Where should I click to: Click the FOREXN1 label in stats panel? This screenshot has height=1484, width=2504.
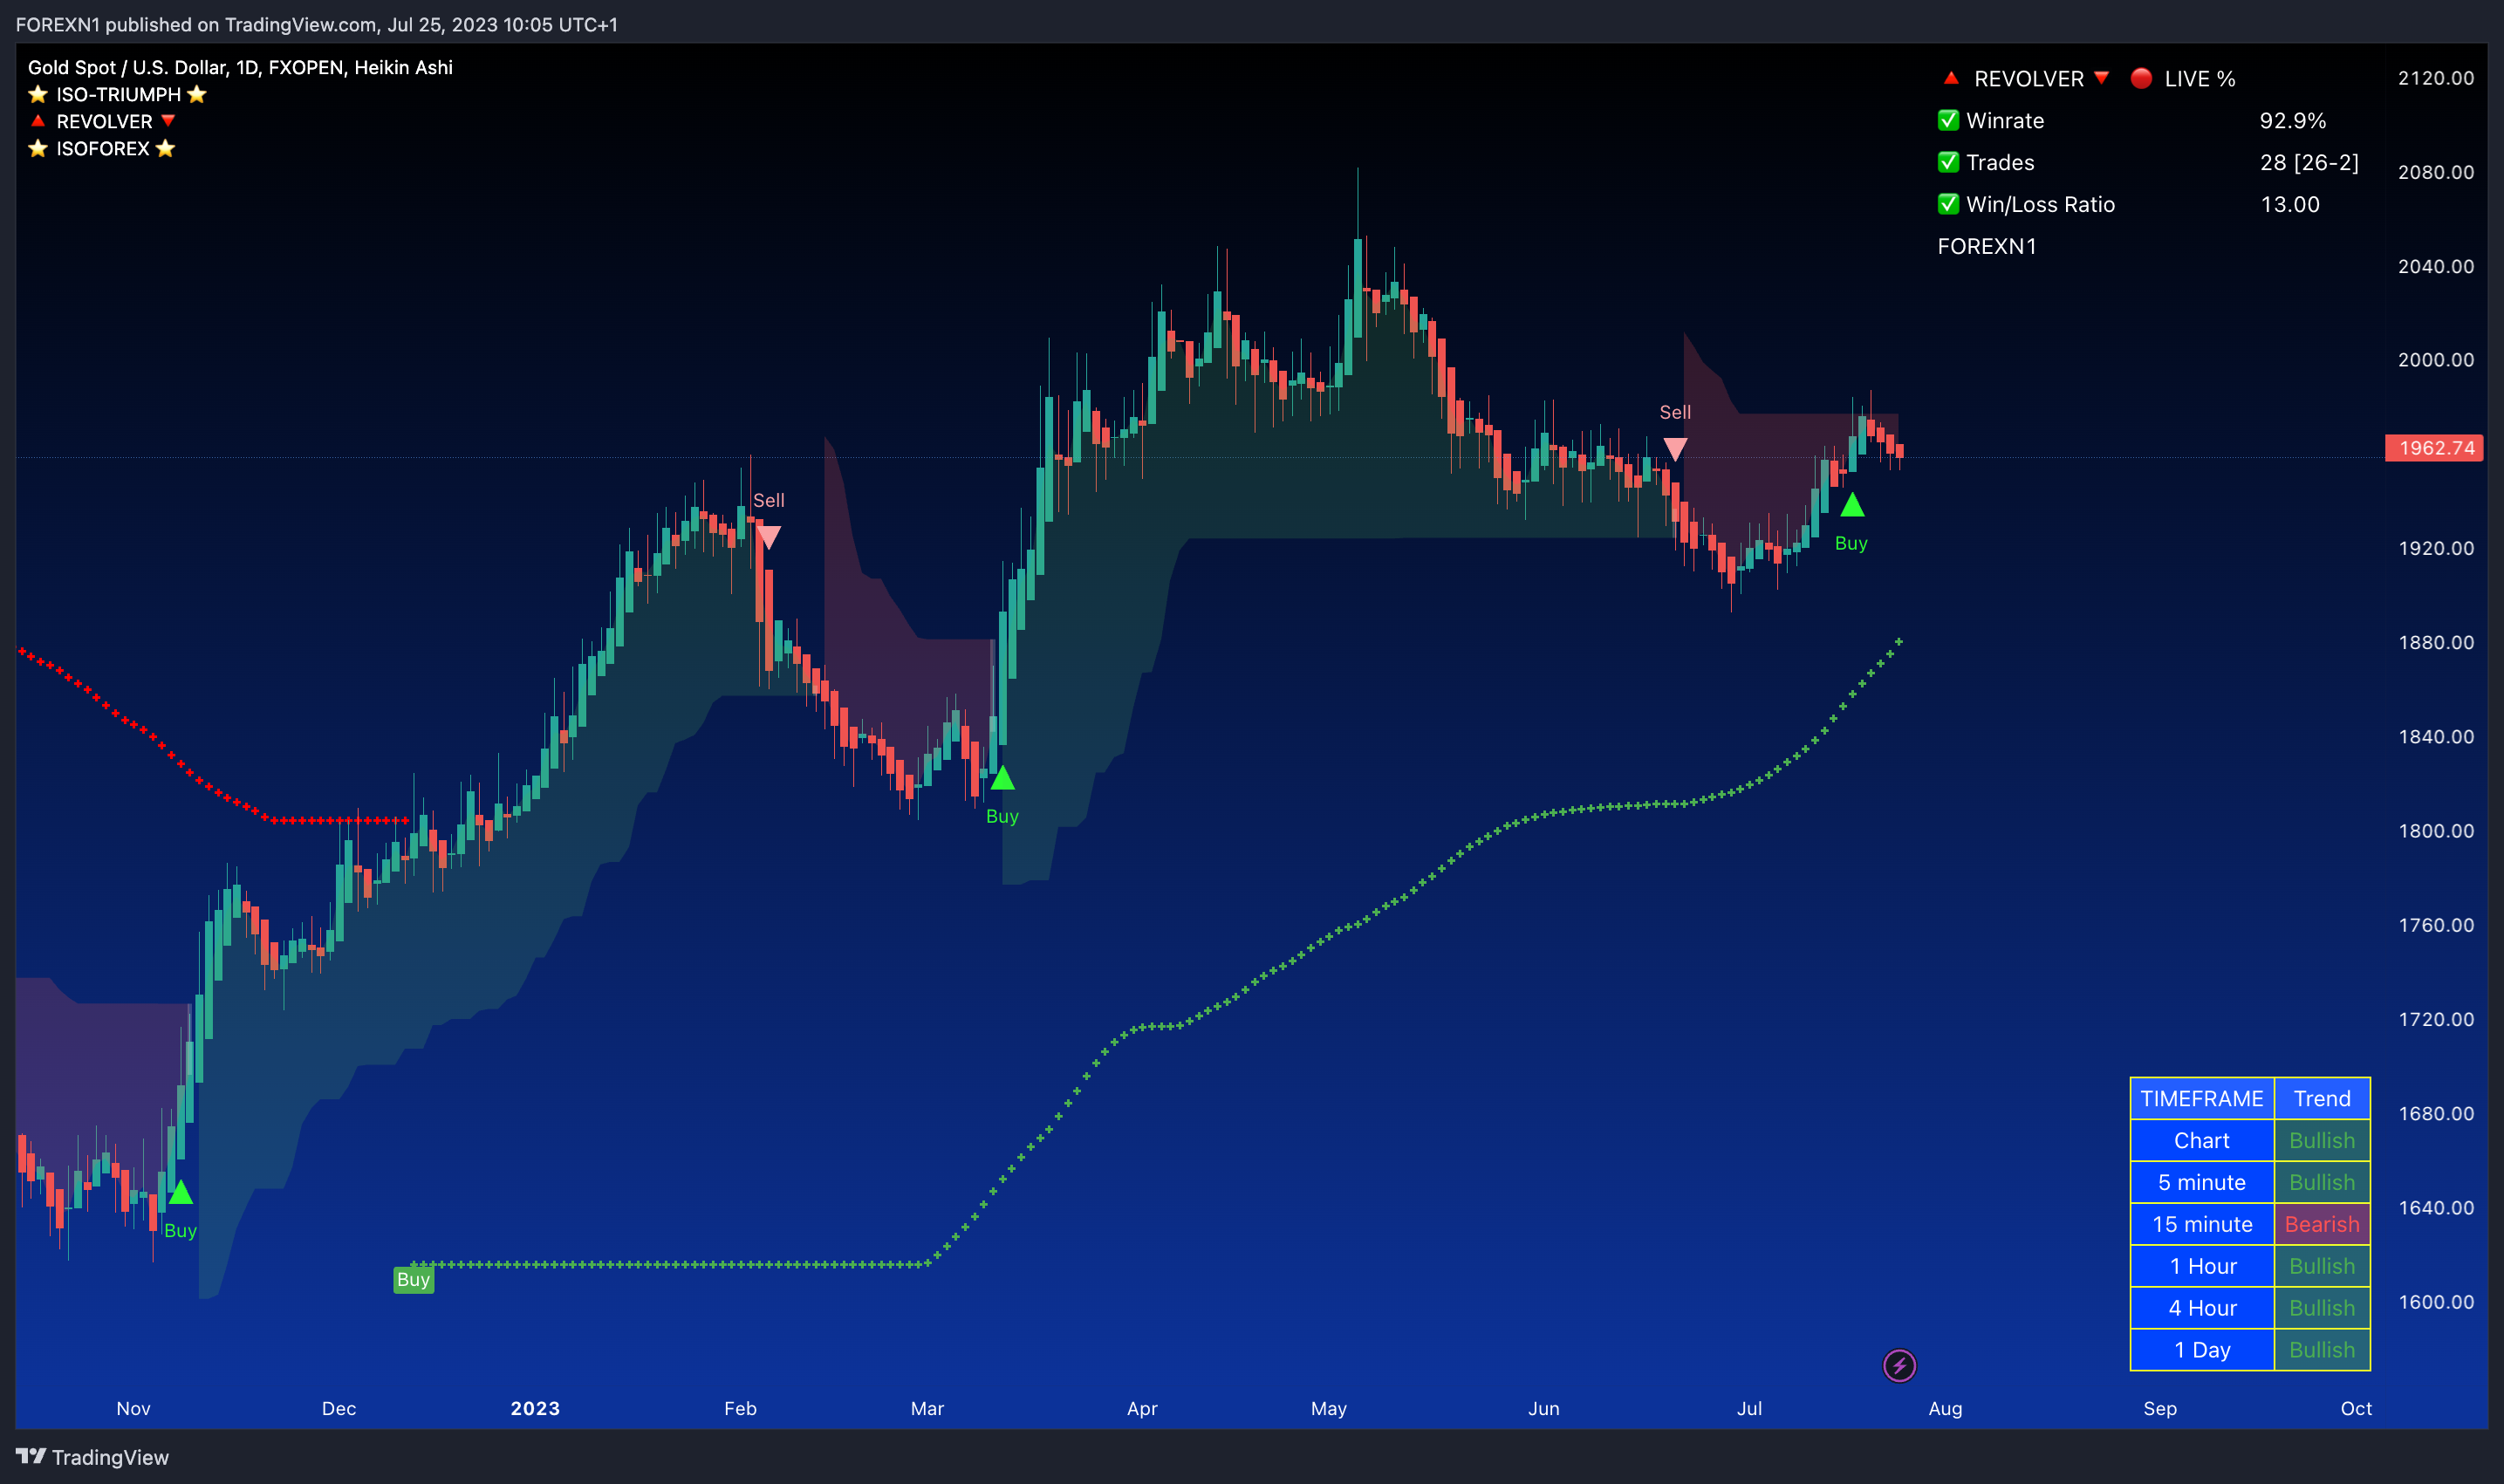[x=1986, y=246]
